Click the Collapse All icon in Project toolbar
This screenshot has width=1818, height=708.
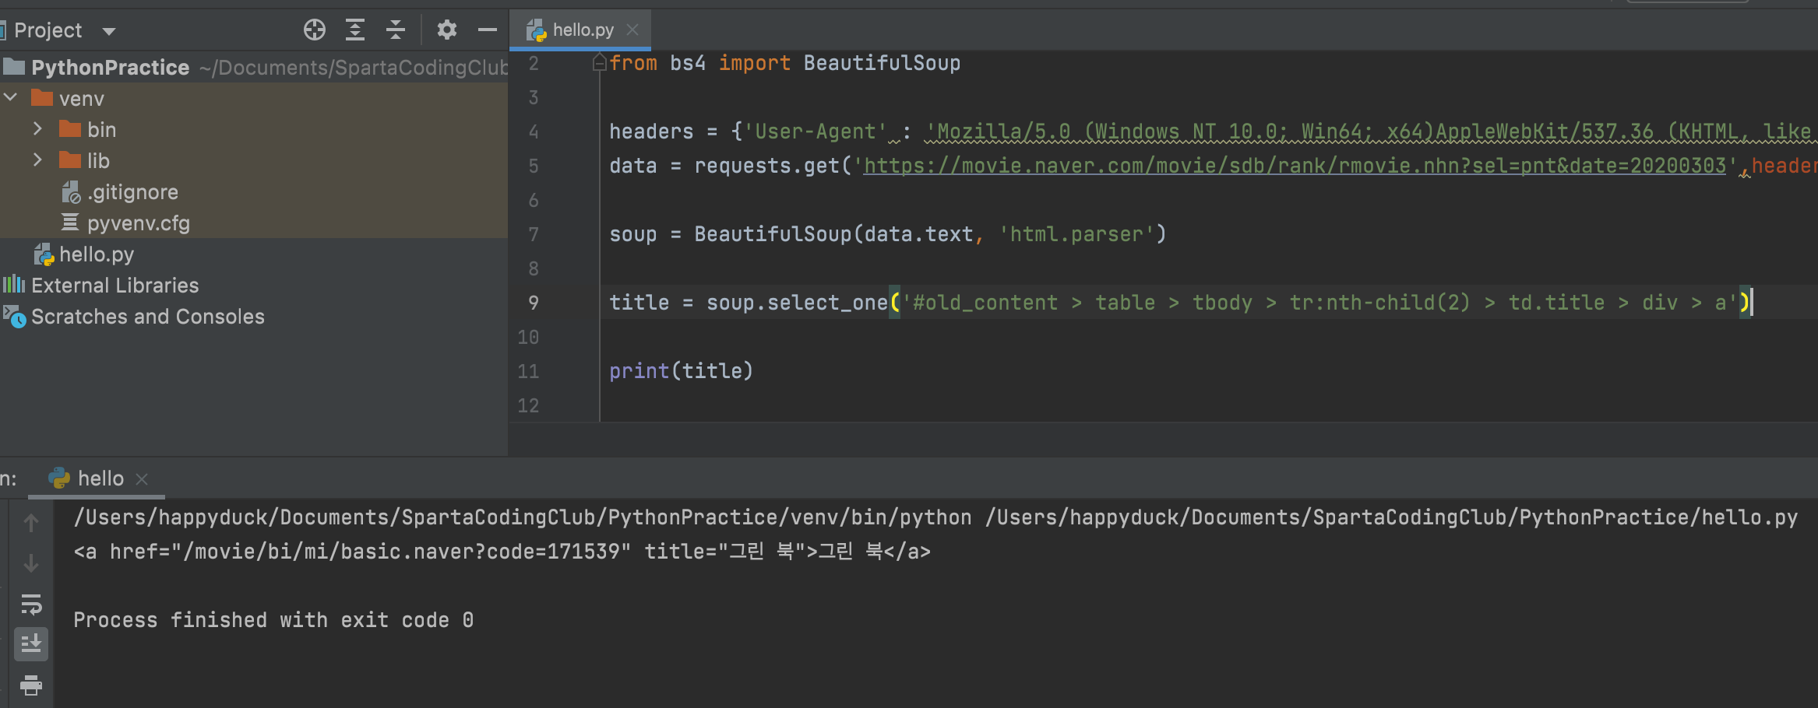pos(396,30)
